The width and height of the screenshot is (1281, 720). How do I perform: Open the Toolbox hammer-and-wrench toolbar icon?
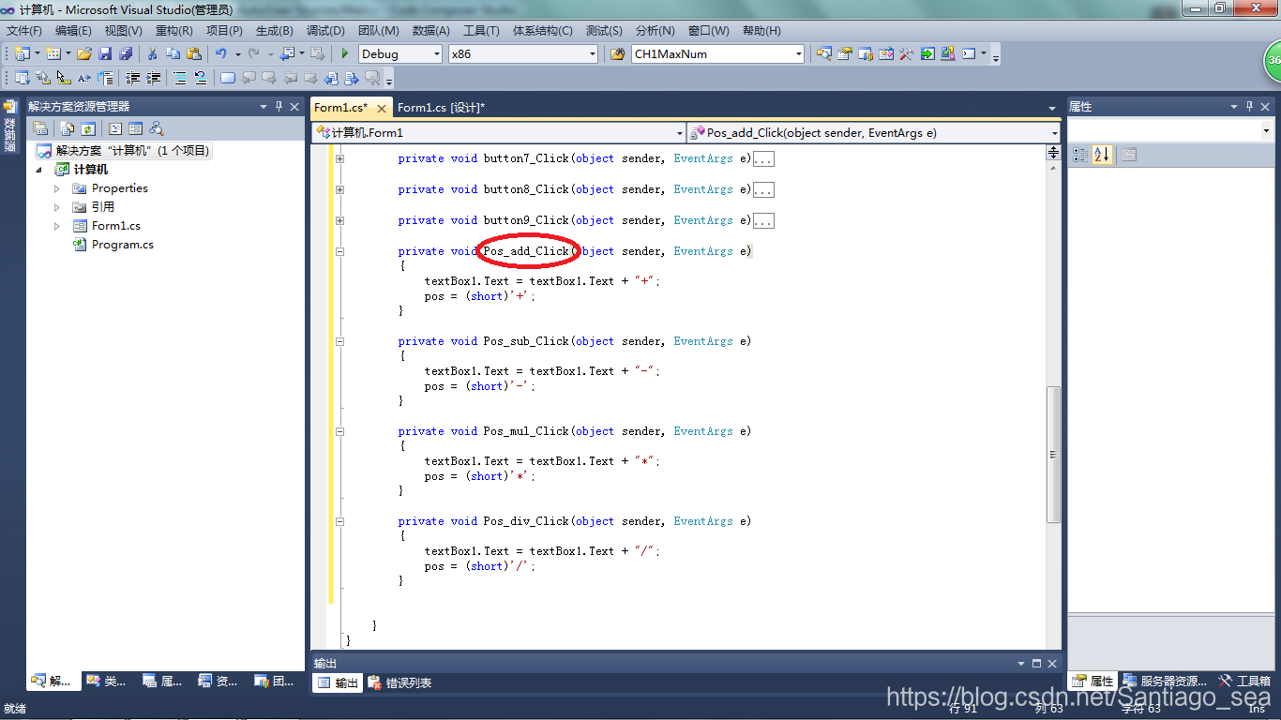pyautogui.click(x=907, y=54)
